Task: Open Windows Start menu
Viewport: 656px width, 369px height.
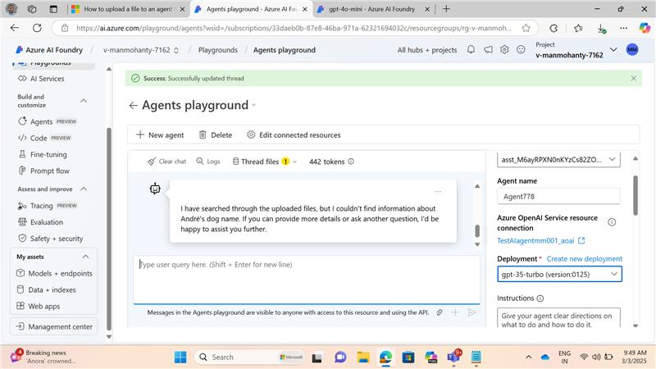Action: [x=180, y=358]
